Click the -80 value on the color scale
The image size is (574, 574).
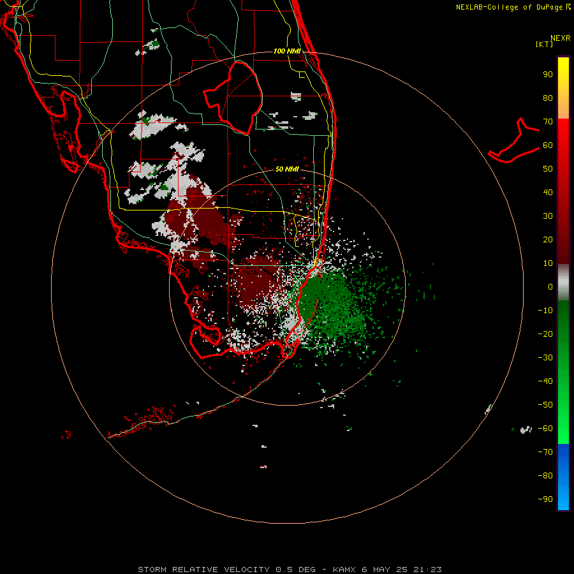click(x=545, y=476)
